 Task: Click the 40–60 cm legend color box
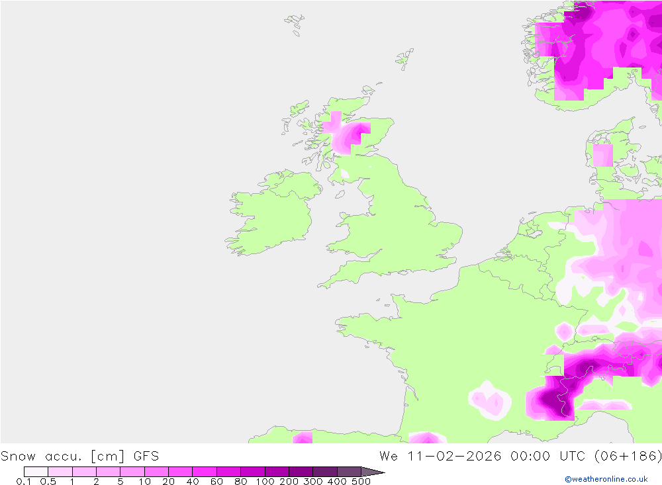pyautogui.click(x=205, y=472)
